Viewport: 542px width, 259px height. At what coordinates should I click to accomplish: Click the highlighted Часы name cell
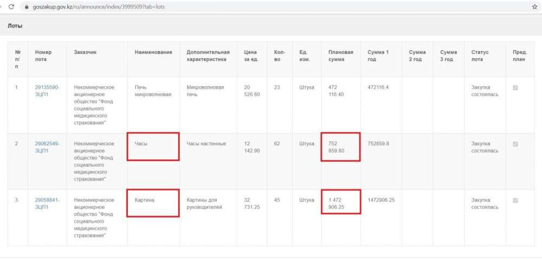click(153, 147)
